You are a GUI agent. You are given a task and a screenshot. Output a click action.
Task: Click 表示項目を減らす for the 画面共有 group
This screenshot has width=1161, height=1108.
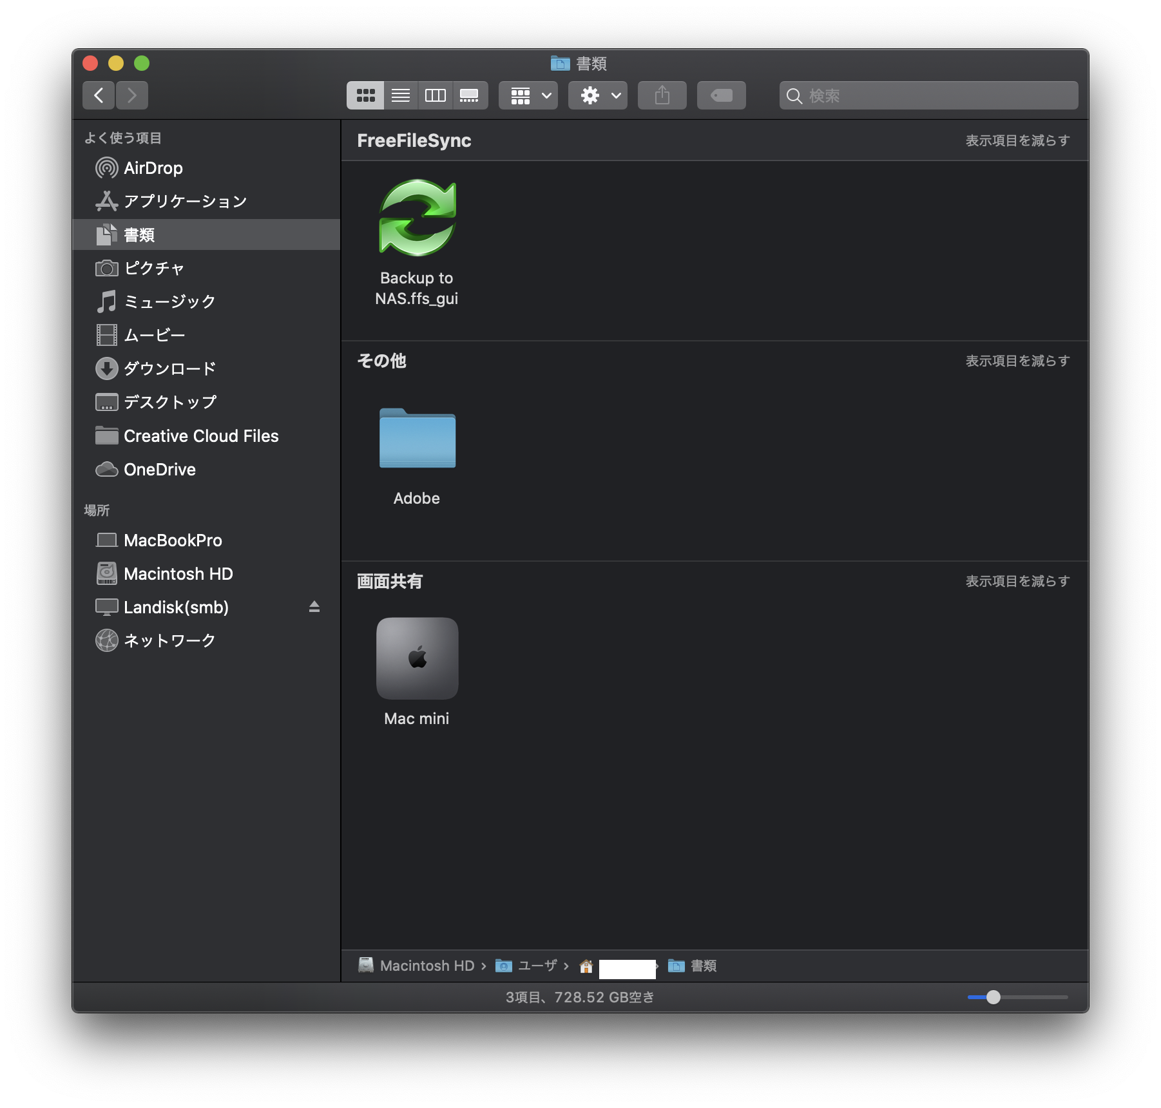click(1018, 581)
